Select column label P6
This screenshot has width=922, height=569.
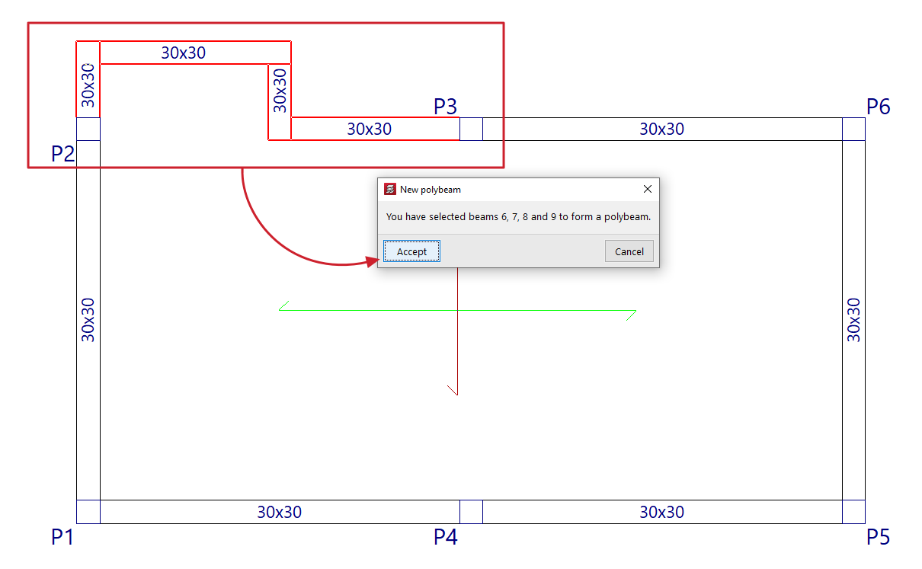point(878,106)
